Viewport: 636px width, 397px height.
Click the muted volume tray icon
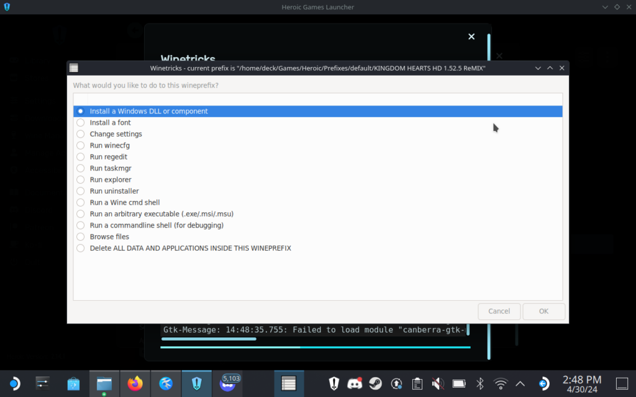click(x=438, y=383)
